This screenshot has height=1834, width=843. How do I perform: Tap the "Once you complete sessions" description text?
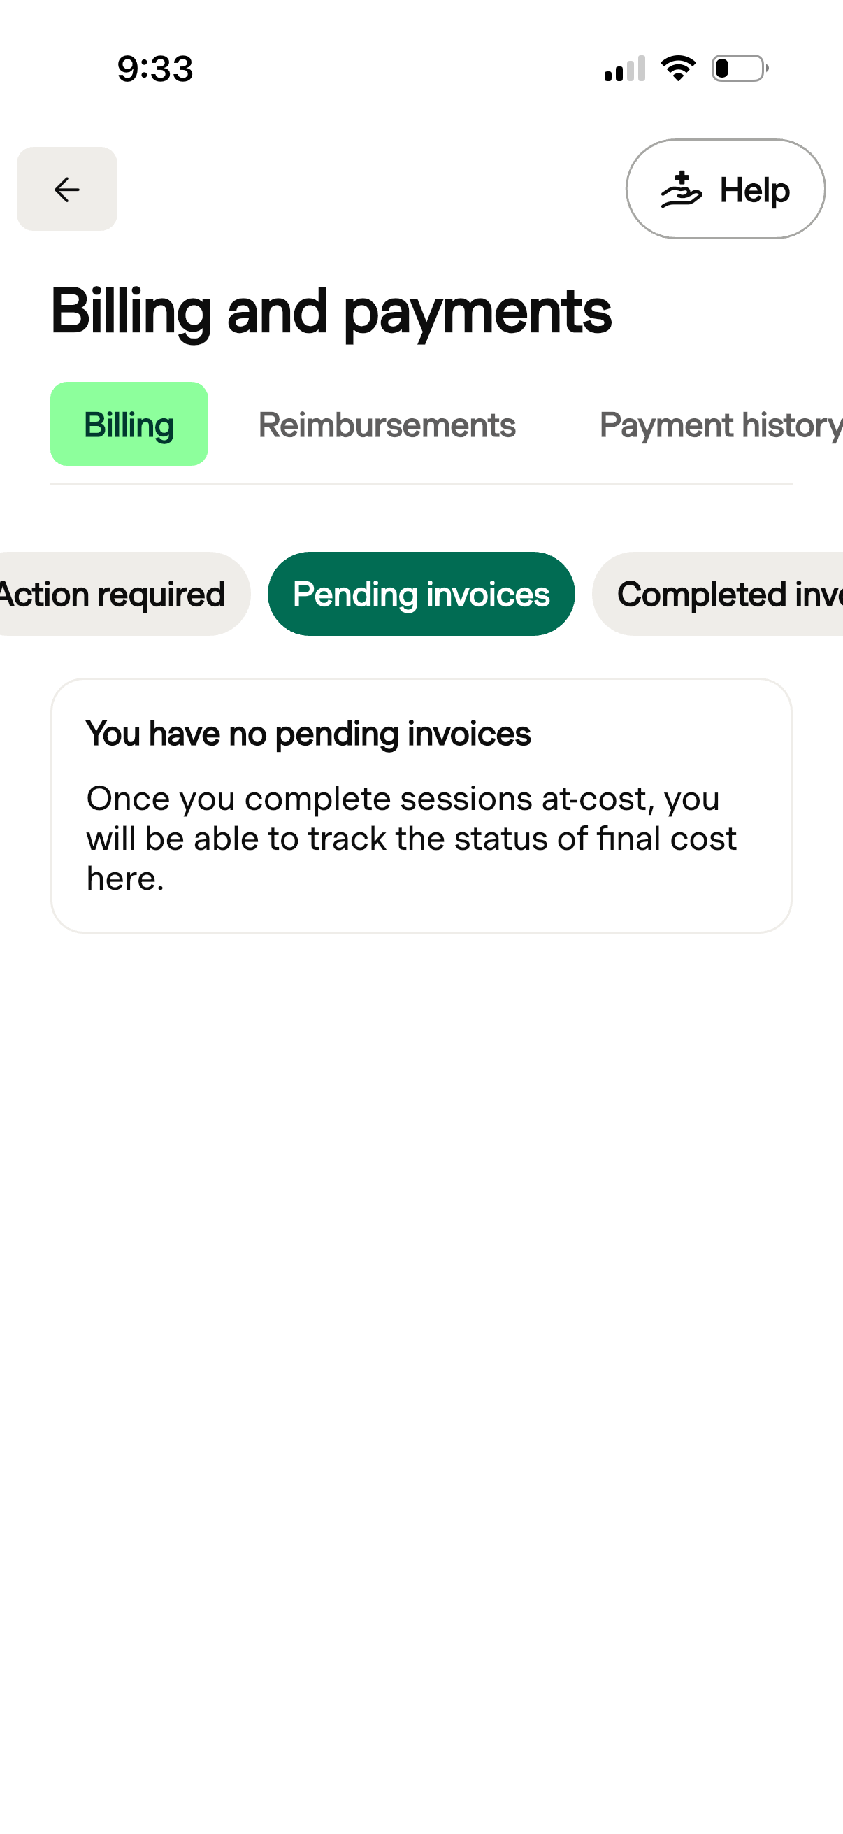403,799
